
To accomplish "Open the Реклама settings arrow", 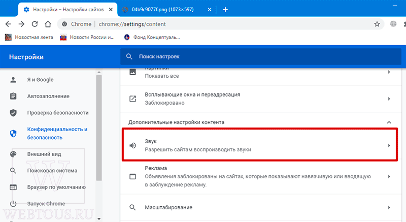I will pyautogui.click(x=389, y=177).
